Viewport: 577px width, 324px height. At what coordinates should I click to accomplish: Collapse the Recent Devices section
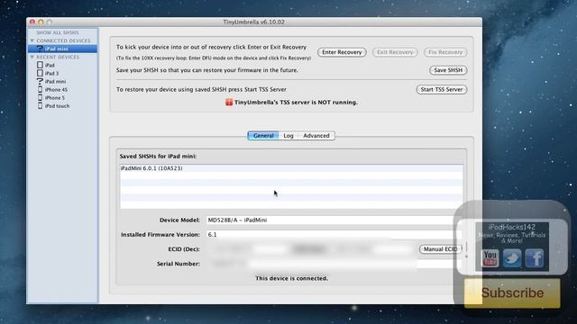pyautogui.click(x=32, y=57)
